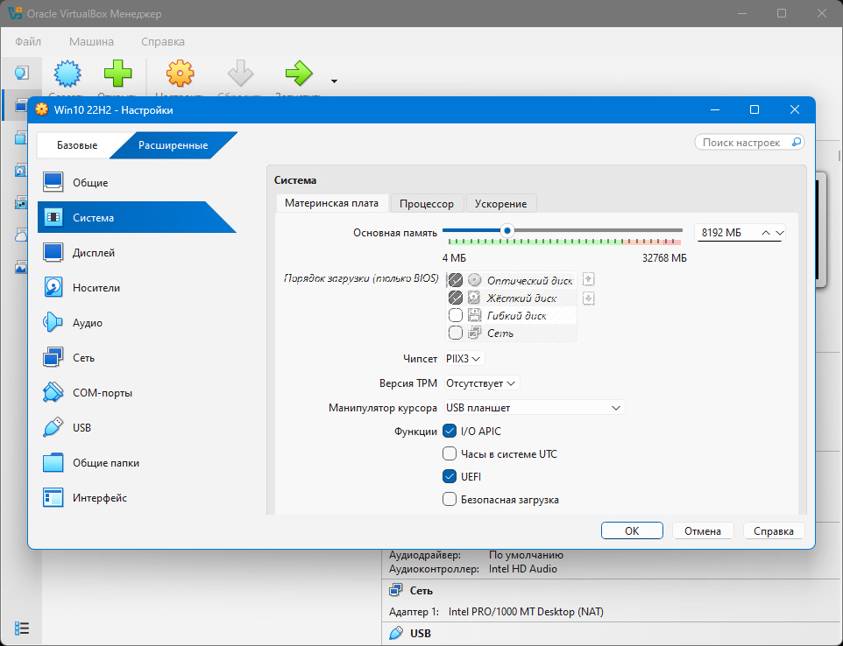
Task: Click the USB section icon in details pane
Action: (x=396, y=633)
